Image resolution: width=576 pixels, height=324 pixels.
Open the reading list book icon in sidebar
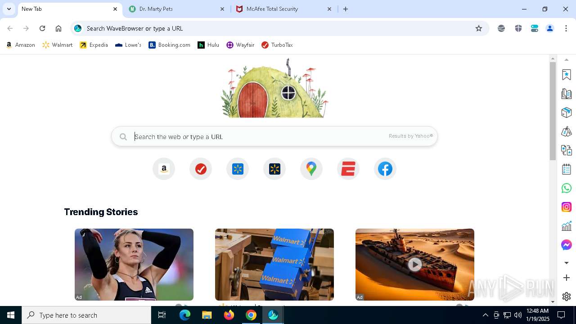tap(567, 94)
